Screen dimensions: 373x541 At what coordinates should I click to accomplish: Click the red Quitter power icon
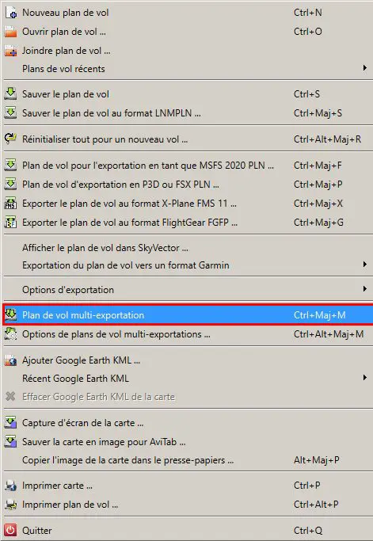click(11, 530)
